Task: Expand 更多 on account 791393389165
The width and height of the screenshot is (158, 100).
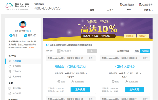Action: 145,58
